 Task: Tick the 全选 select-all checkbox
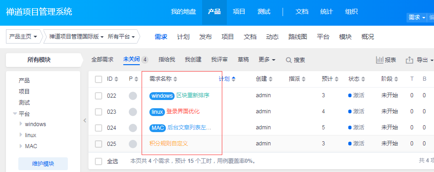[99, 161]
